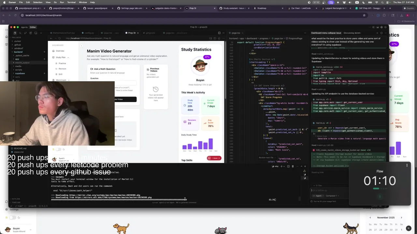Click Saturday bar in Daily Study Time chart
This screenshot has height=234, width=417.
(x=211, y=144)
